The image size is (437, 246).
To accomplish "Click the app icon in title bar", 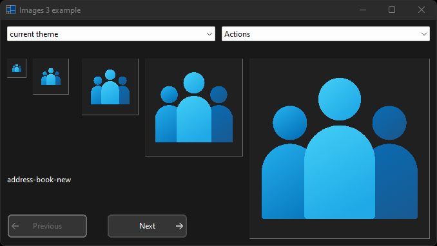I will [11, 10].
